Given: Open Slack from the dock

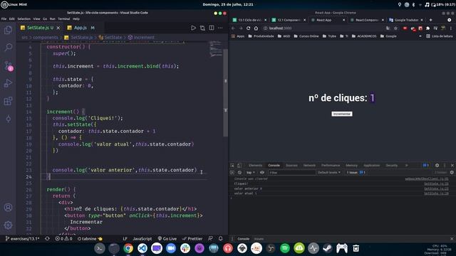Looking at the screenshot, I should pyautogui.click(x=185, y=248).
